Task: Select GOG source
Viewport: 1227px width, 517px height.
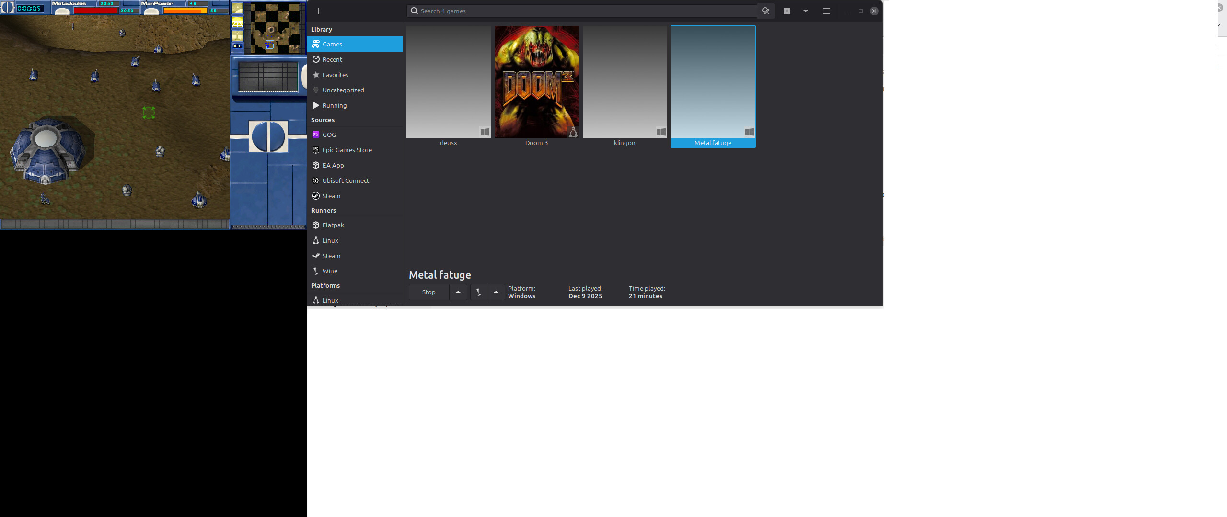Action: pos(329,135)
